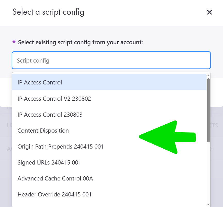Click the dropdown list scroll-up arrow
Screen dimensions: 223x207
point(208,76)
